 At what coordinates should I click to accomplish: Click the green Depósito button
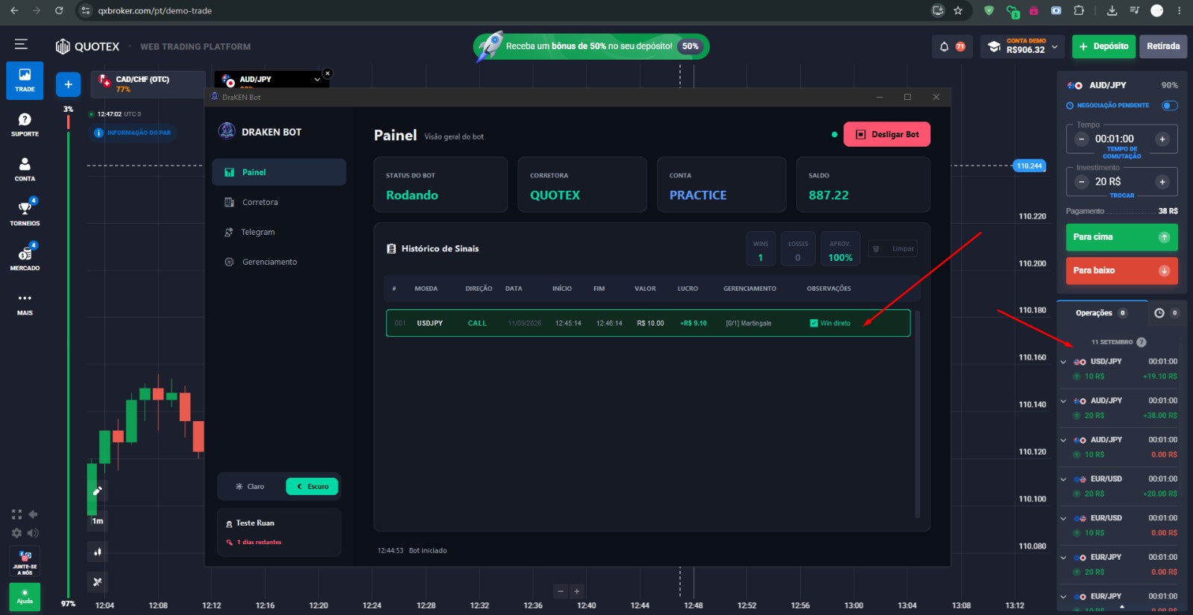click(1104, 46)
